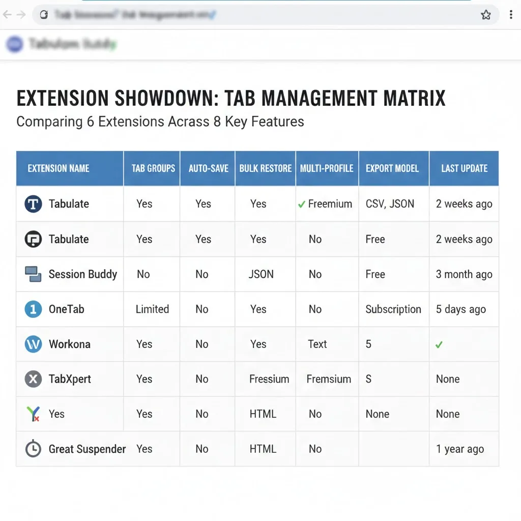Click the blue OneTab number 1 icon
The width and height of the screenshot is (521, 521).
33,309
